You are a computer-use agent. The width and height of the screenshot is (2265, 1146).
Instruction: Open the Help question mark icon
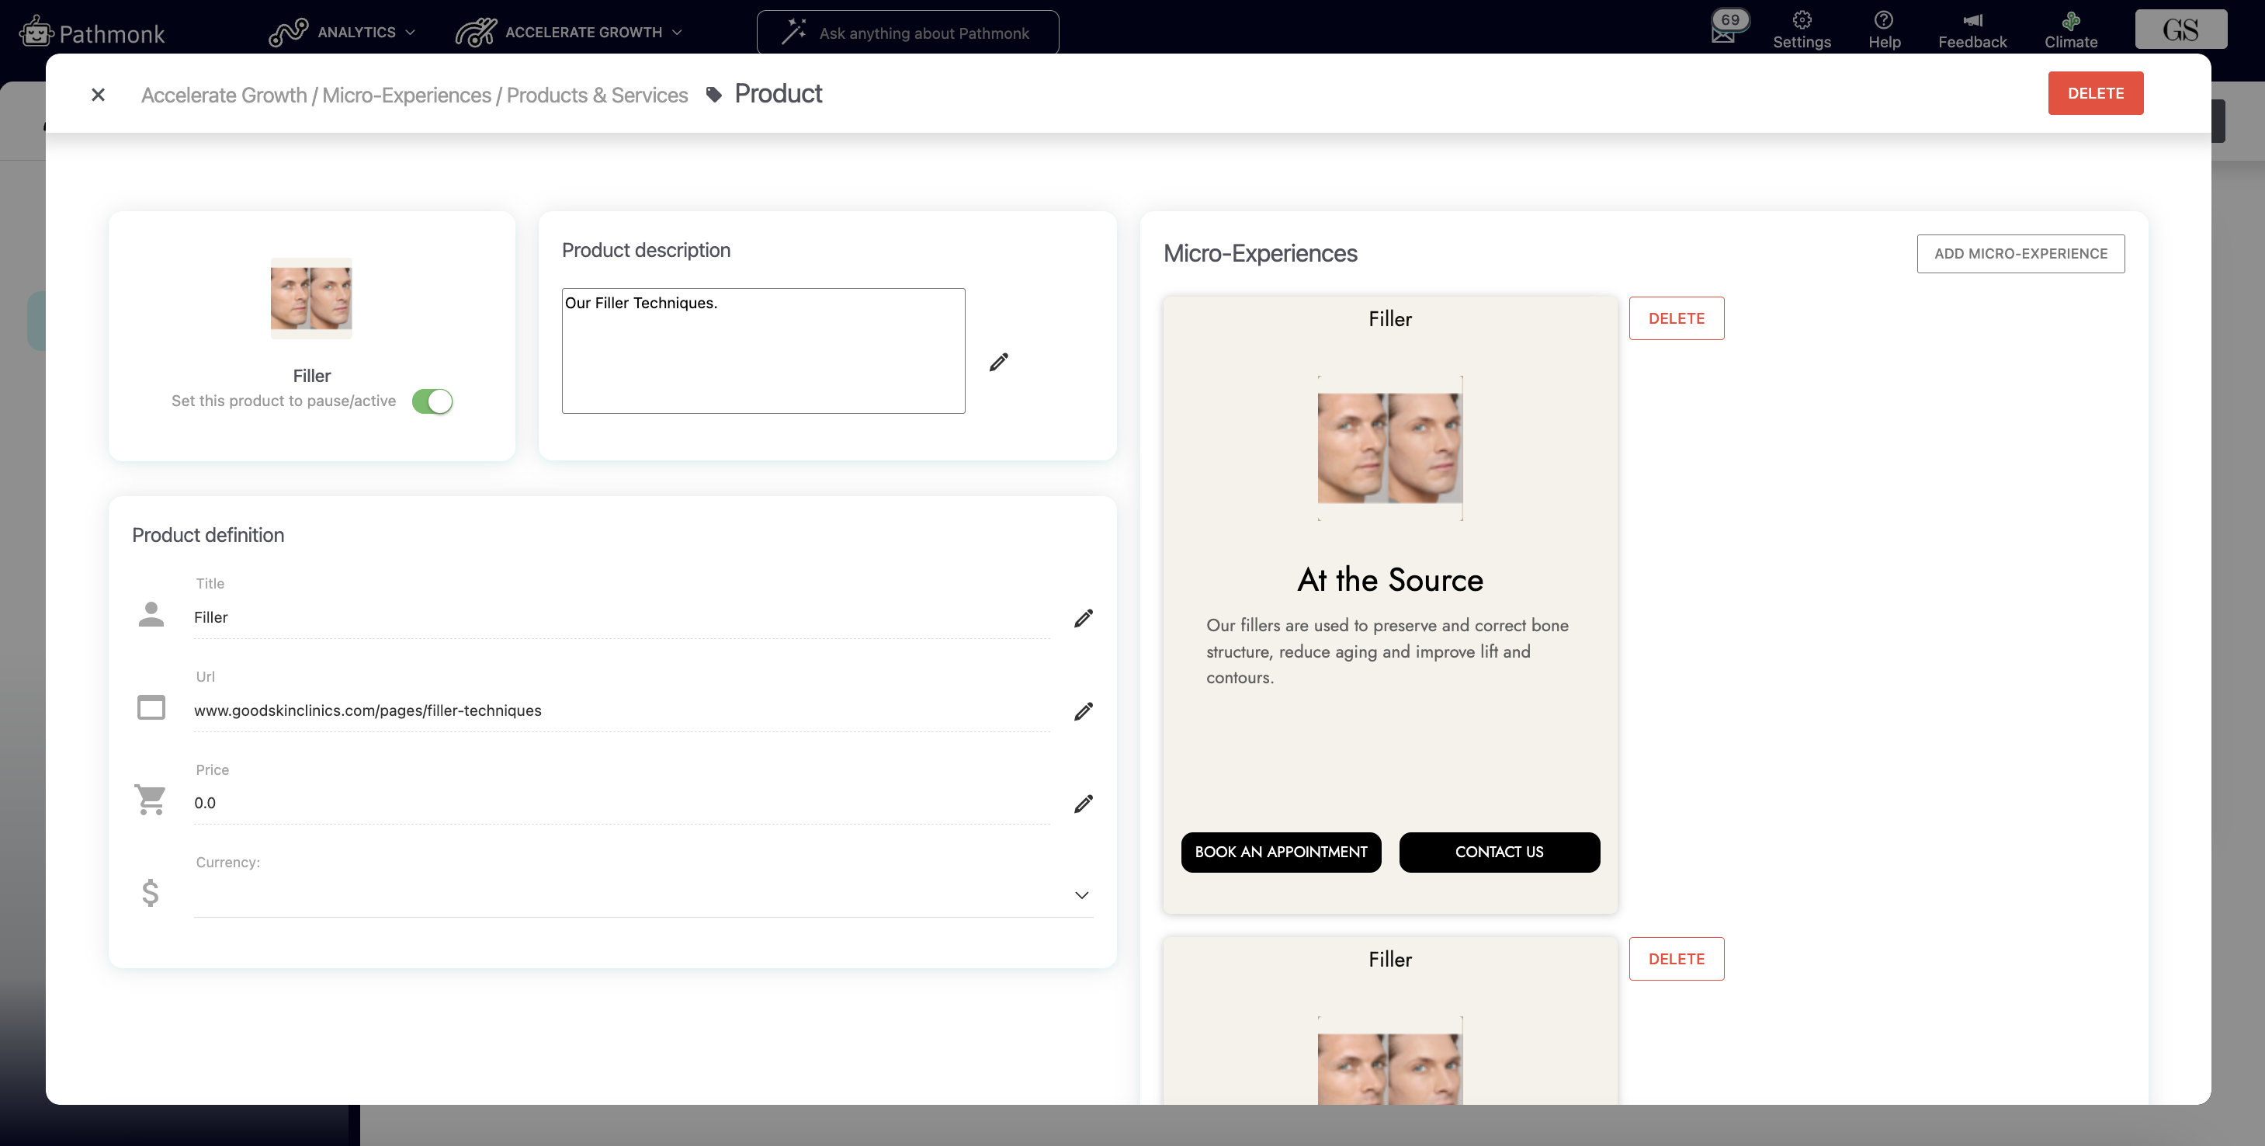click(x=1883, y=21)
